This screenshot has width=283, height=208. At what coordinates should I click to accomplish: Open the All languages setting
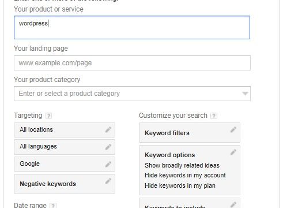coord(65,147)
